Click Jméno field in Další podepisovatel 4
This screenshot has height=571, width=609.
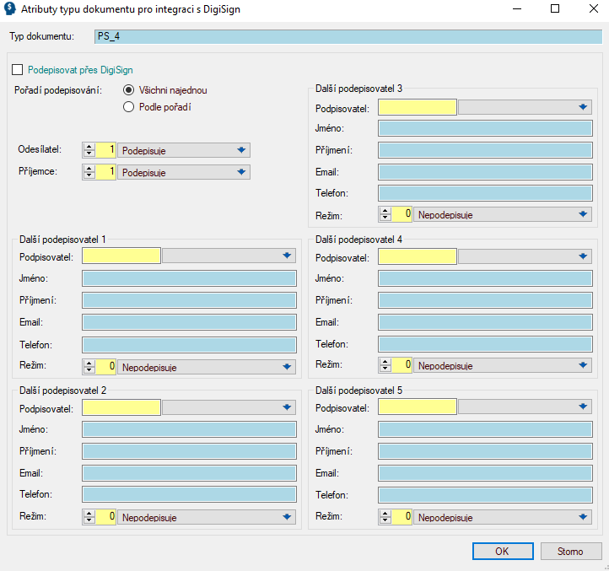pos(485,278)
